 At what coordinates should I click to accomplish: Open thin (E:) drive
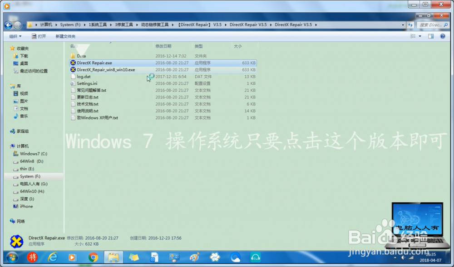pos(24,169)
